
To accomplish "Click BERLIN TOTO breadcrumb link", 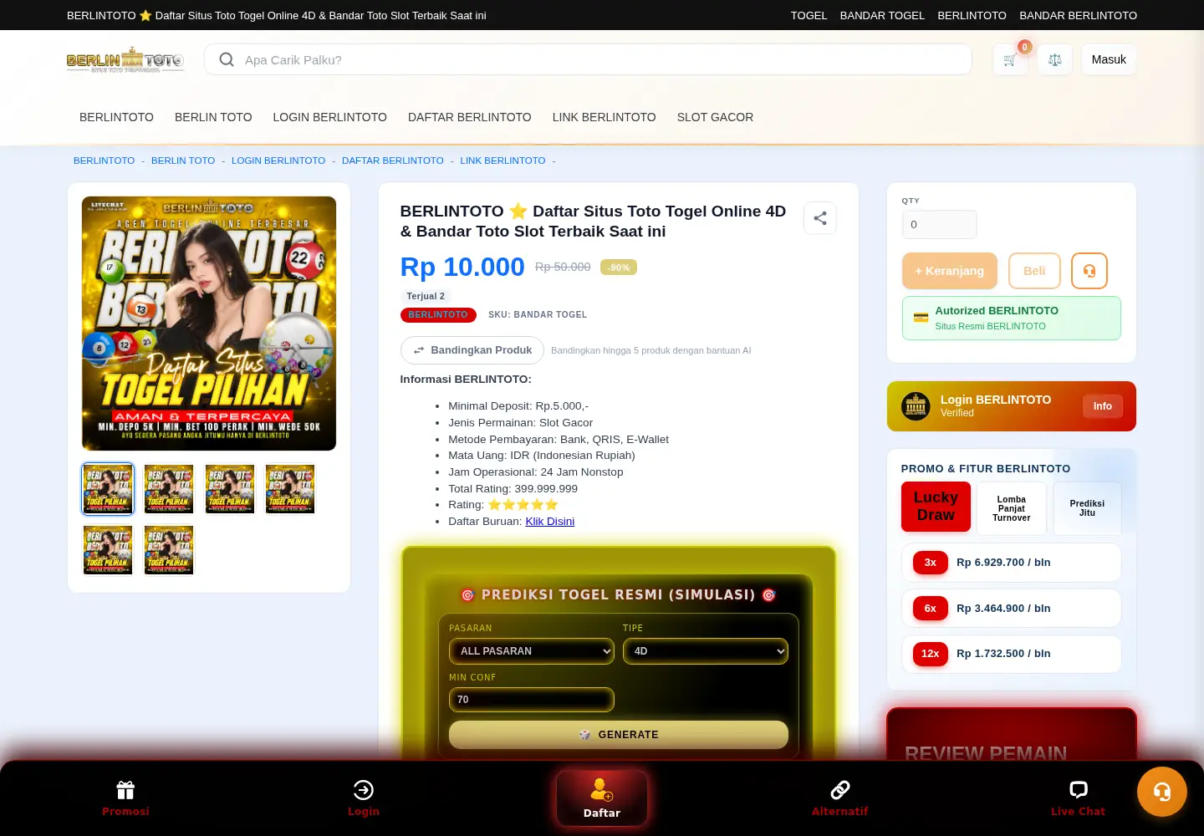I will 183,161.
